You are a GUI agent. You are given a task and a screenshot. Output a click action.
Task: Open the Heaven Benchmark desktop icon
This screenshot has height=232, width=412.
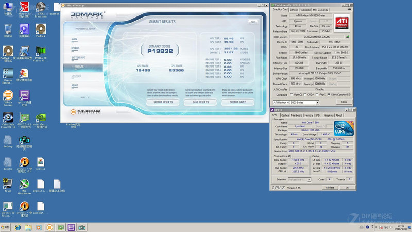8,76
